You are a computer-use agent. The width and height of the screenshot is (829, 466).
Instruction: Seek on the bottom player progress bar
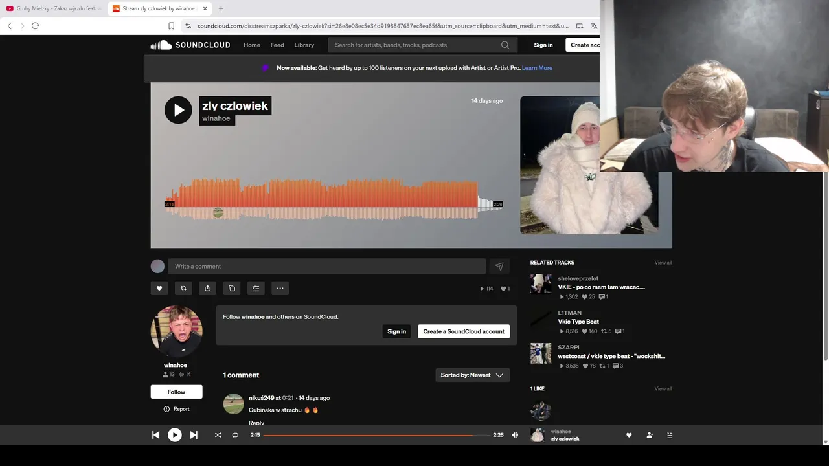(x=376, y=435)
